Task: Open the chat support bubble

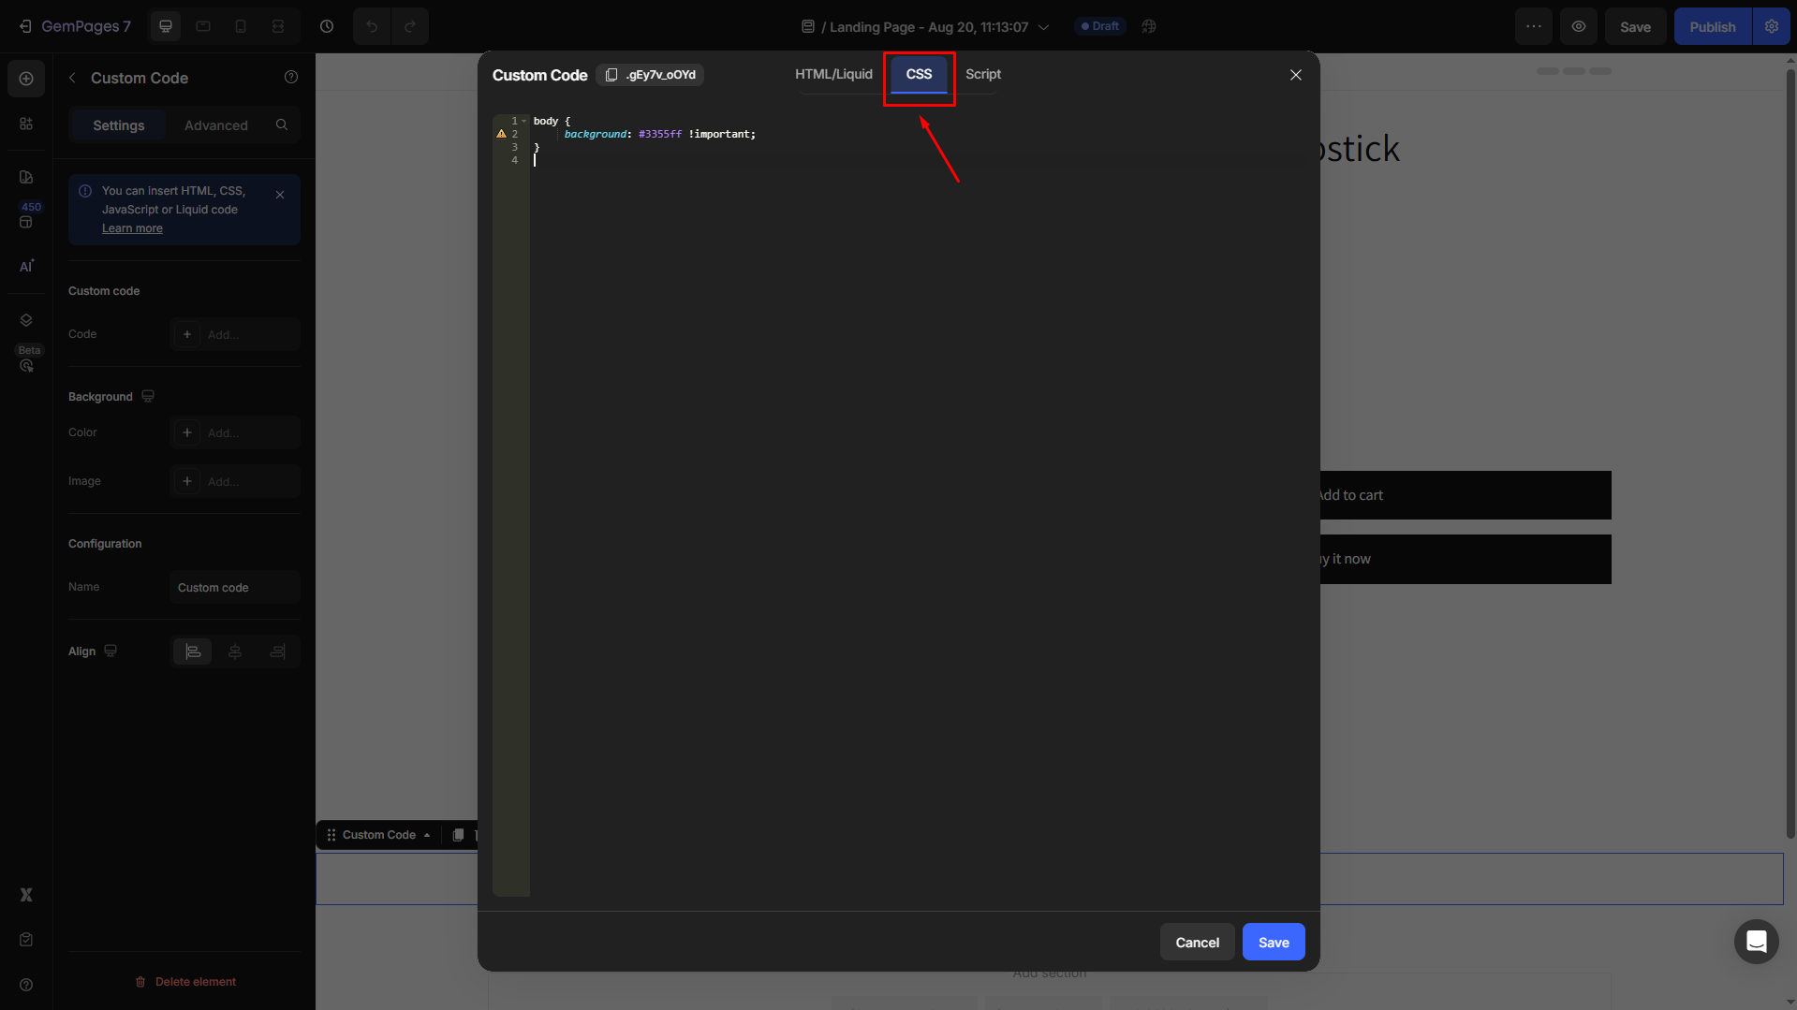Action: pos(1757,942)
